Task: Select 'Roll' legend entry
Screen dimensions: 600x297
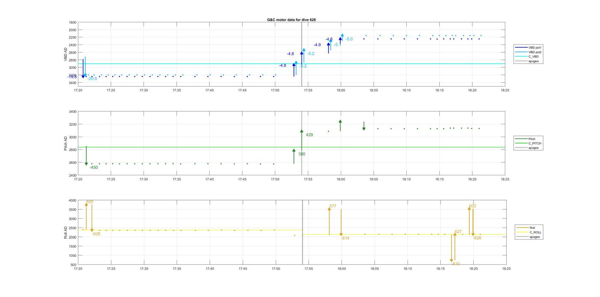Action: click(529, 228)
